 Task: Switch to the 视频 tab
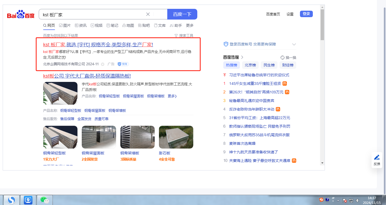pyautogui.click(x=96, y=25)
